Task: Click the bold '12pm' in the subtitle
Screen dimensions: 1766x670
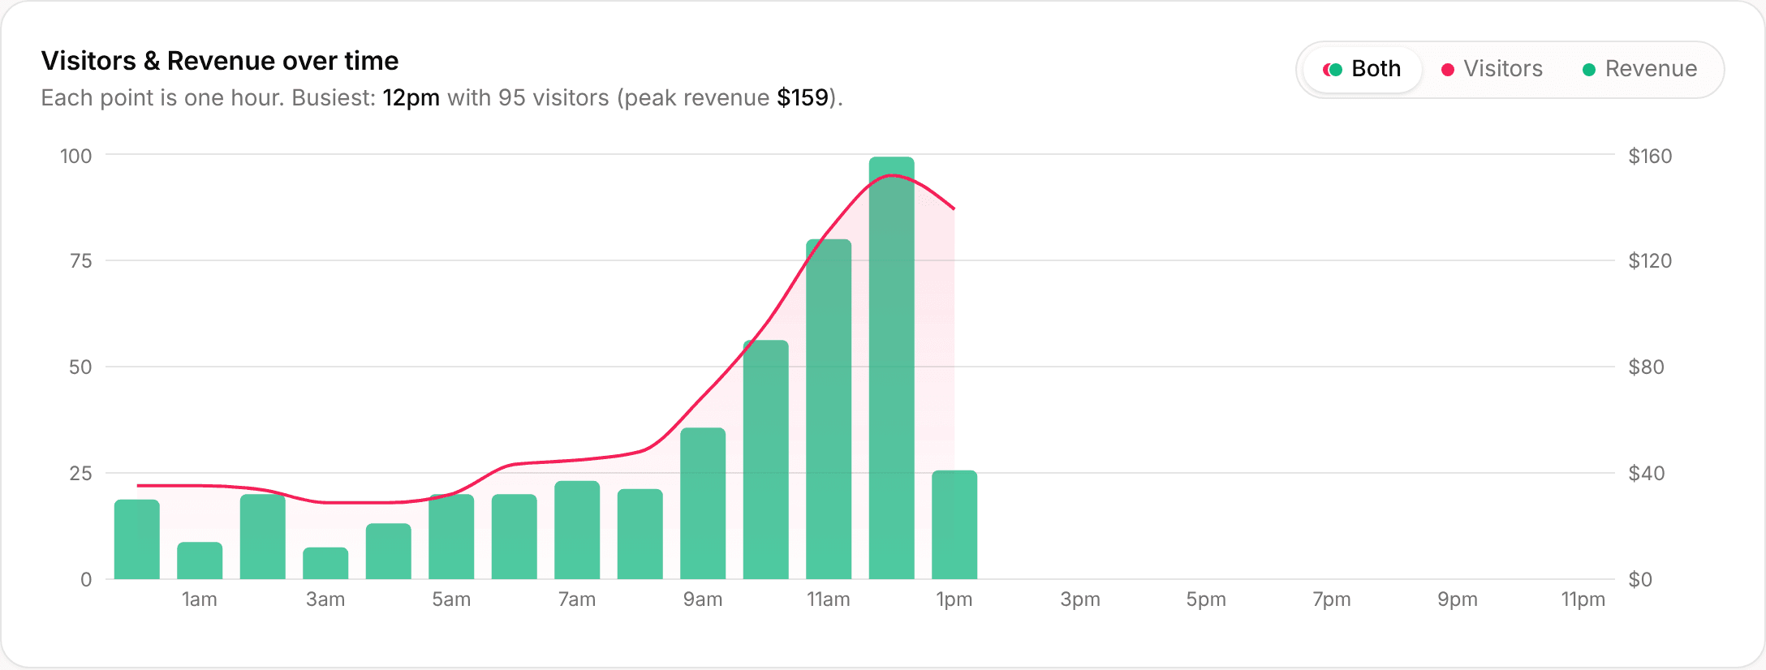Action: click(x=411, y=98)
